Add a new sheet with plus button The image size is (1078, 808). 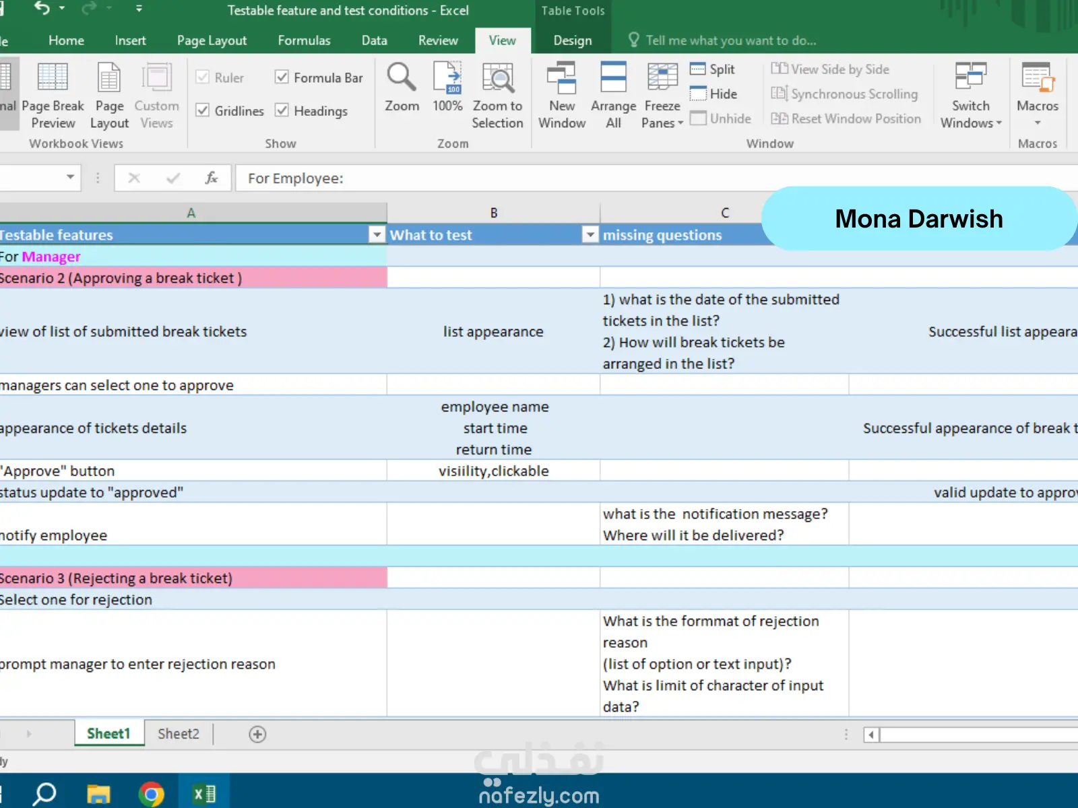click(257, 734)
